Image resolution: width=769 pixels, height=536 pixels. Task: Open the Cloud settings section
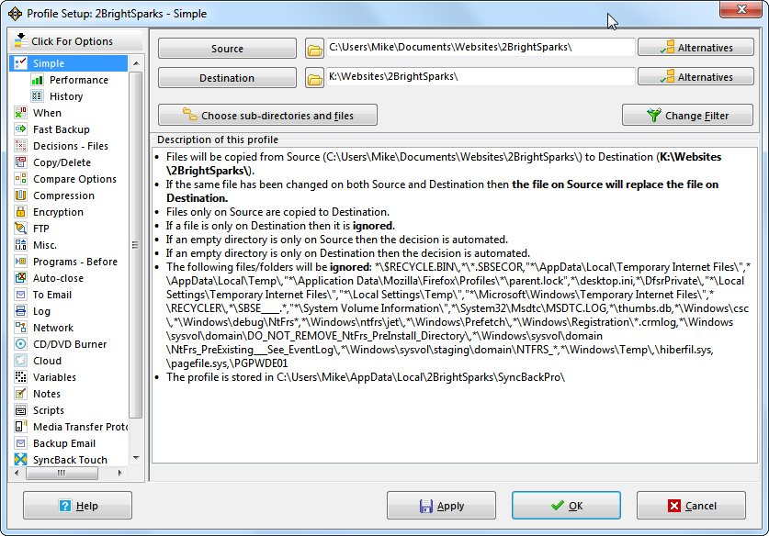point(47,360)
